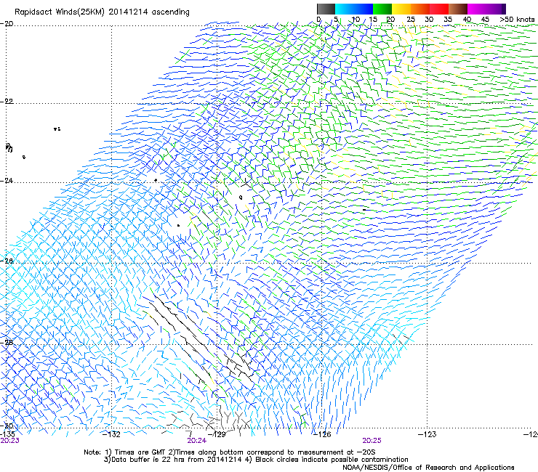Click the brown 35-40 knots color swatch
538x472 pixels.
pyautogui.click(x=458, y=9)
